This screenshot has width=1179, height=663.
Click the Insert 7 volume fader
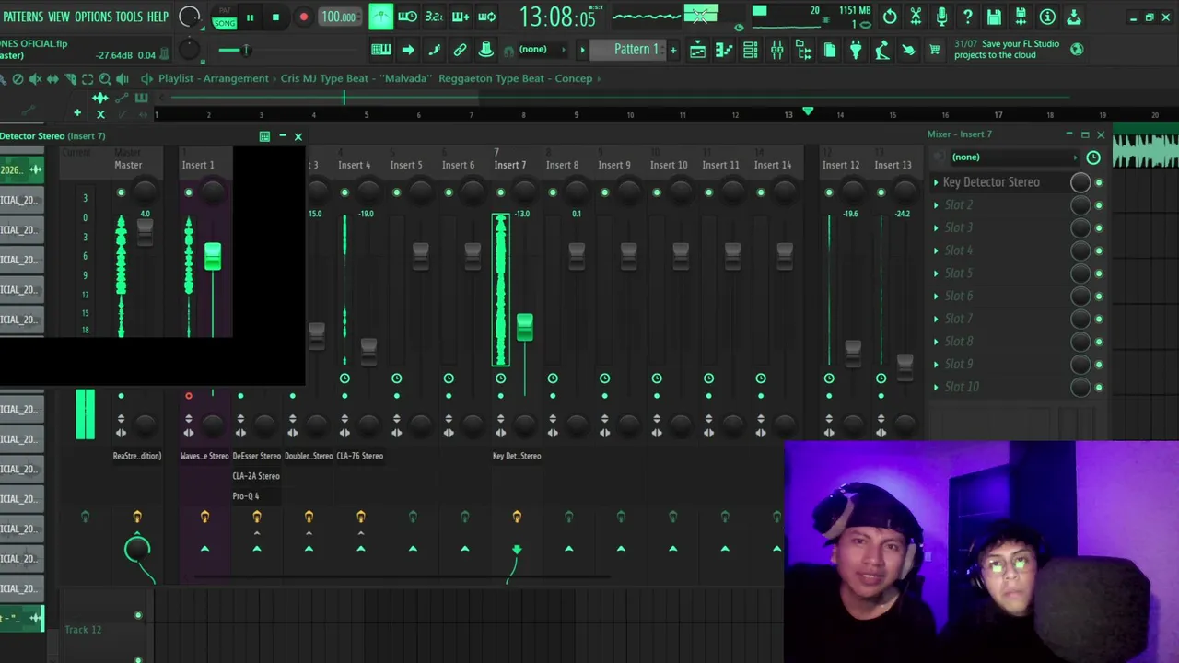coord(524,327)
